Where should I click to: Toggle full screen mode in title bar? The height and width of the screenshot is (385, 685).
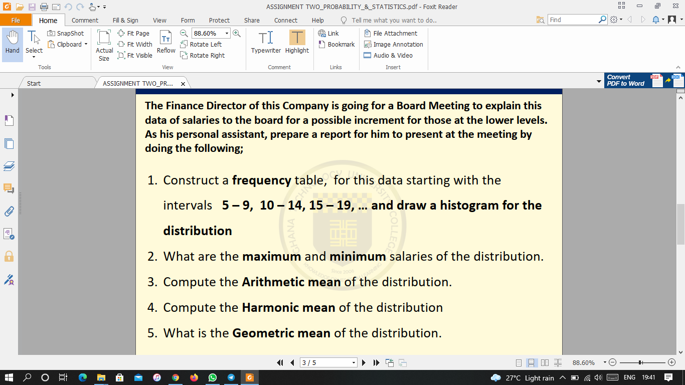pyautogui.click(x=622, y=6)
